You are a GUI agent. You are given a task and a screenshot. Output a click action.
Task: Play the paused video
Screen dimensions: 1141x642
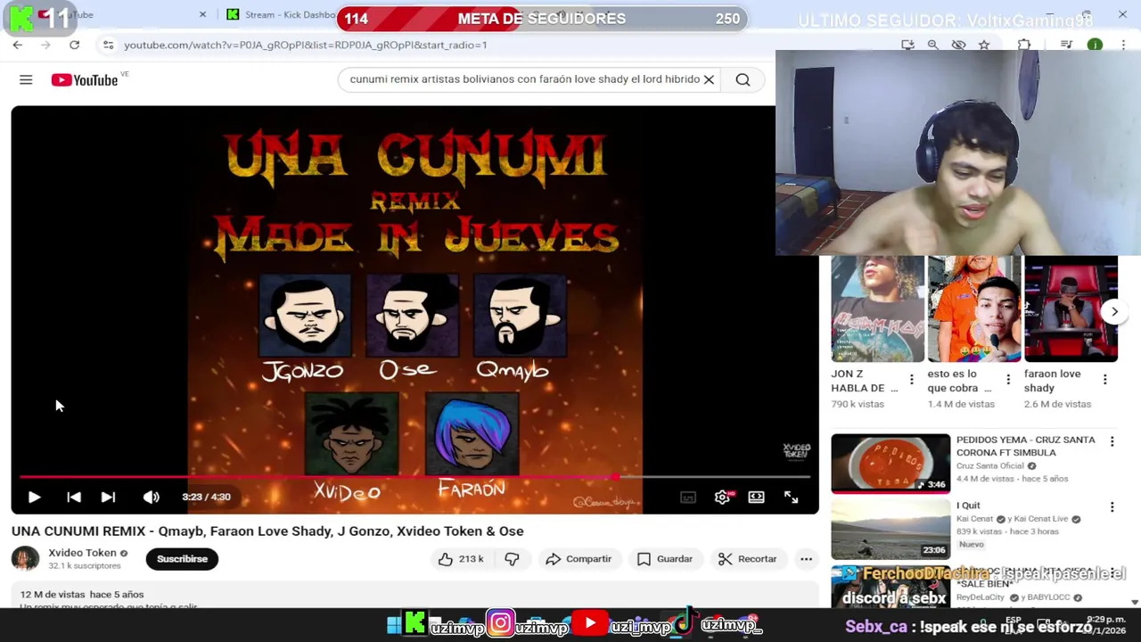(34, 497)
